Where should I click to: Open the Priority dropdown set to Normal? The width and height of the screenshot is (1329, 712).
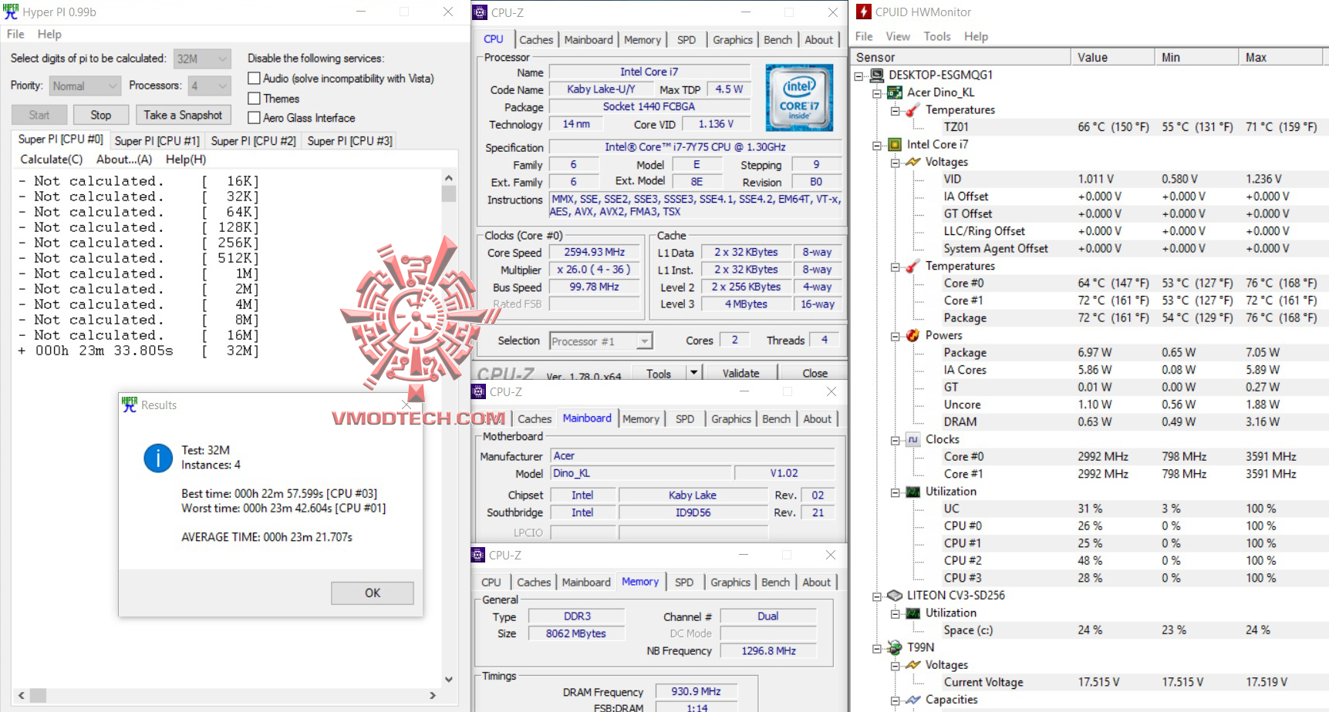pyautogui.click(x=86, y=86)
